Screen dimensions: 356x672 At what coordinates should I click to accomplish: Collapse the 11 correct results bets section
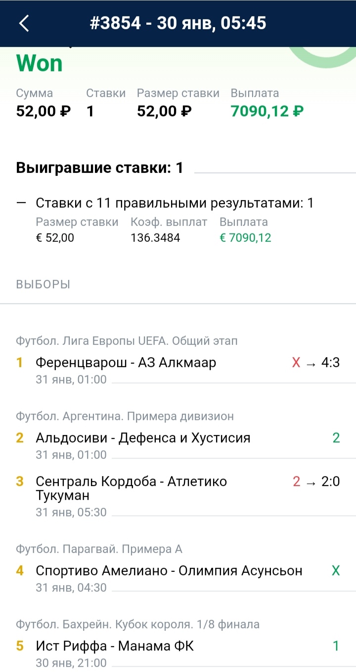21,203
